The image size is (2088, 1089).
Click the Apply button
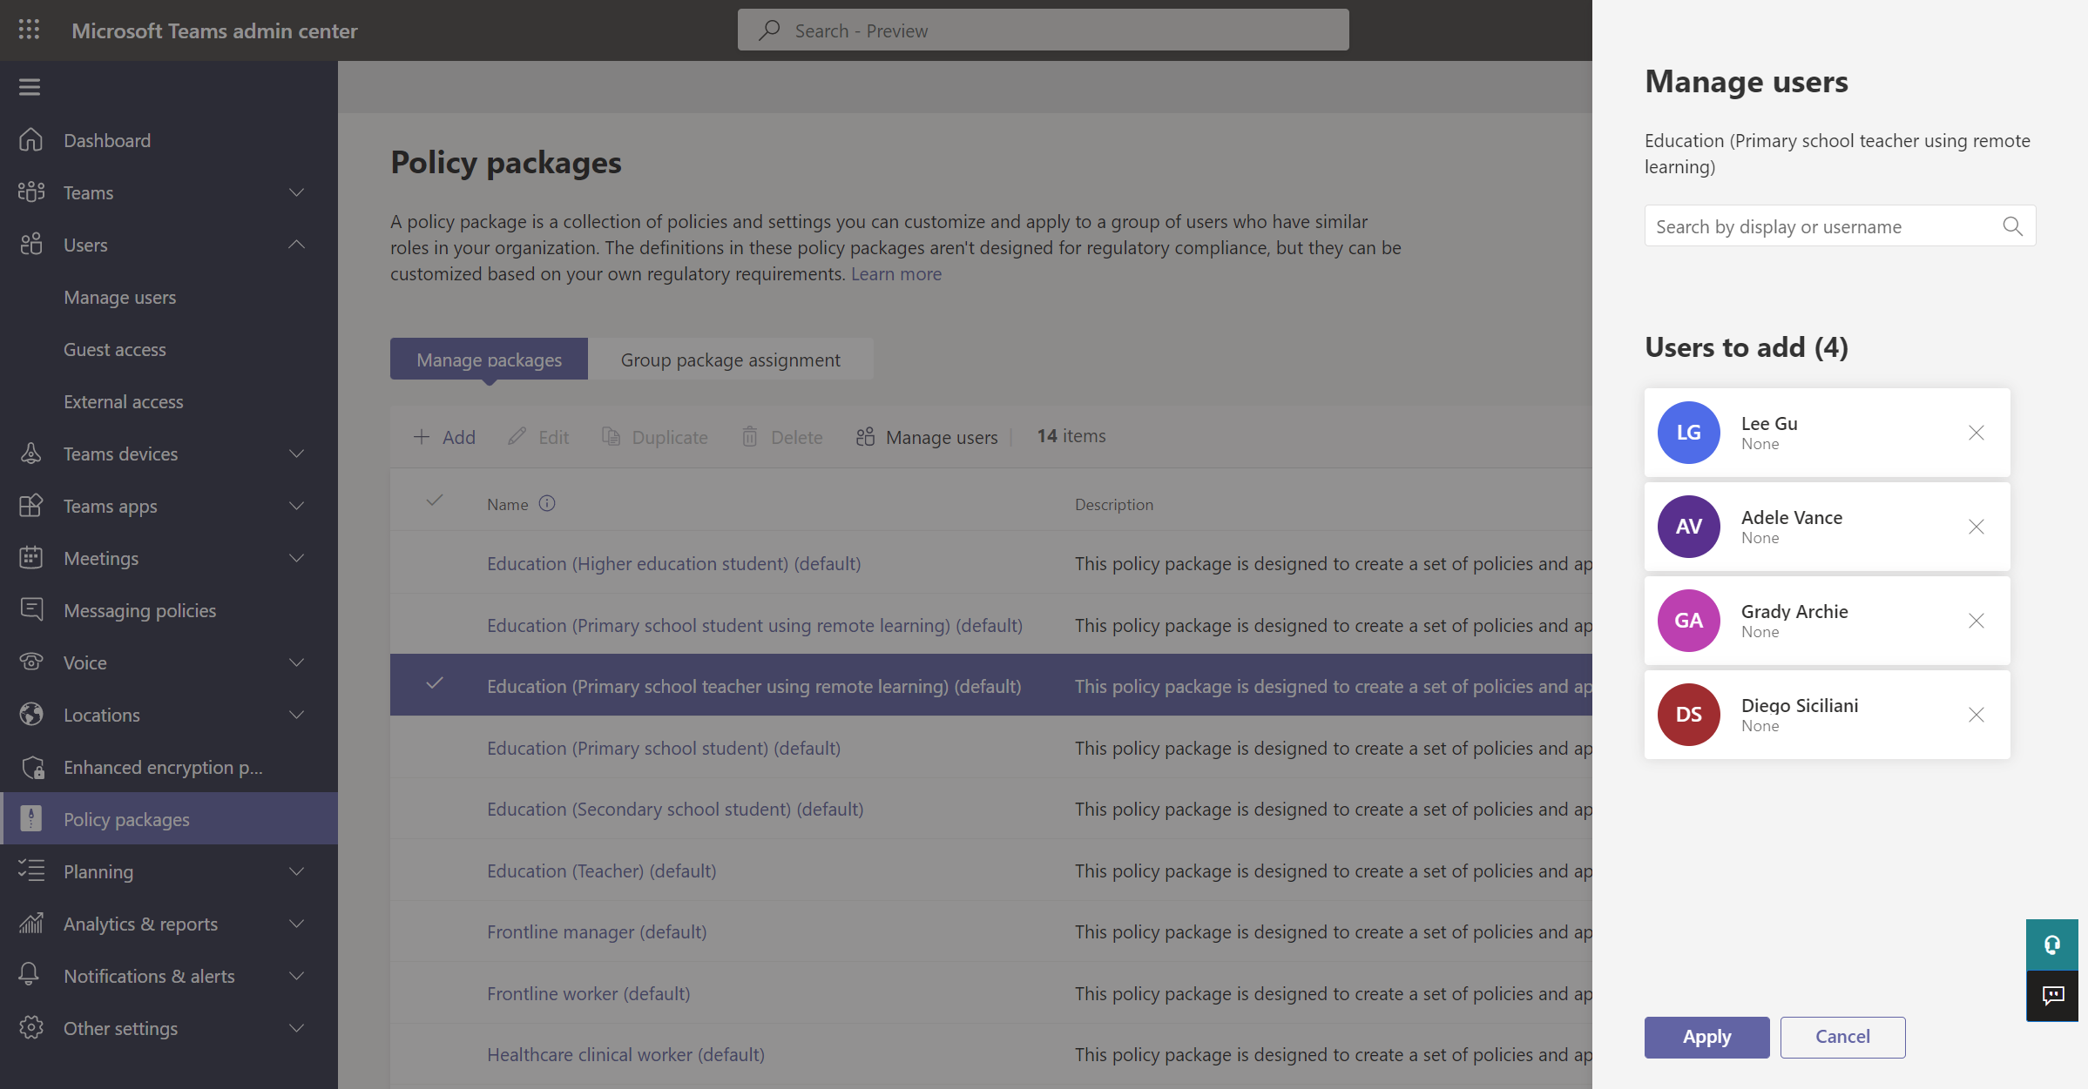click(1706, 1037)
